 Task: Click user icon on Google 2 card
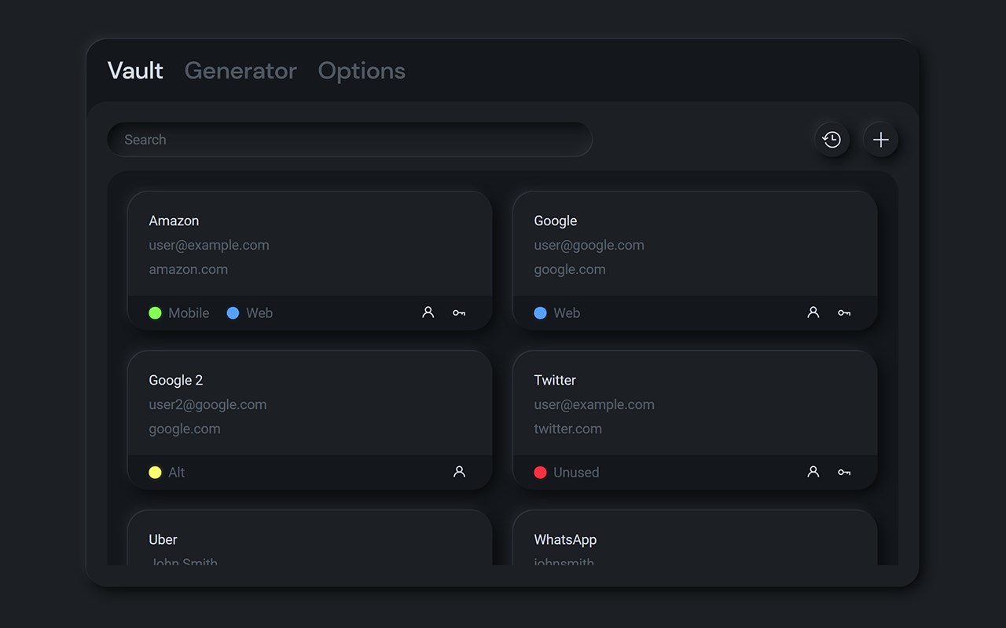pyautogui.click(x=460, y=472)
